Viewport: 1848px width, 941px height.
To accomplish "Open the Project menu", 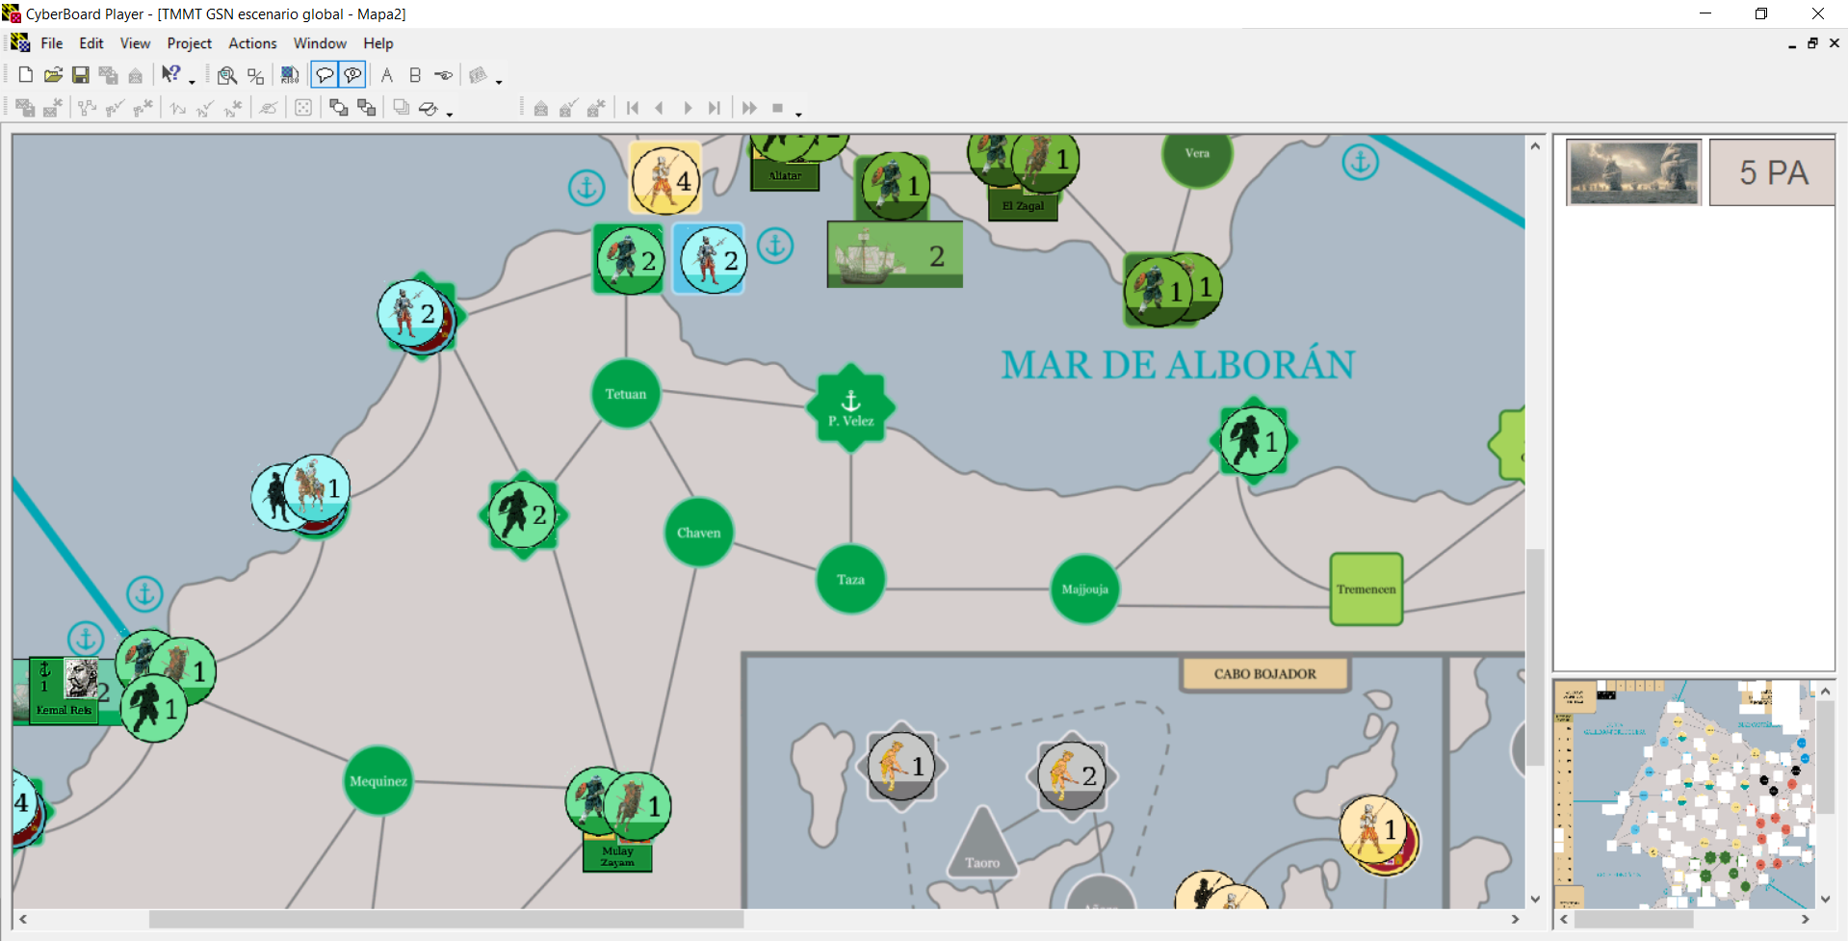I will (x=189, y=43).
